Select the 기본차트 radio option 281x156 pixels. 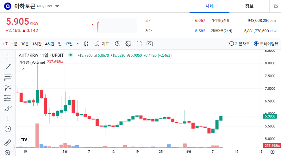[x=240, y=44]
